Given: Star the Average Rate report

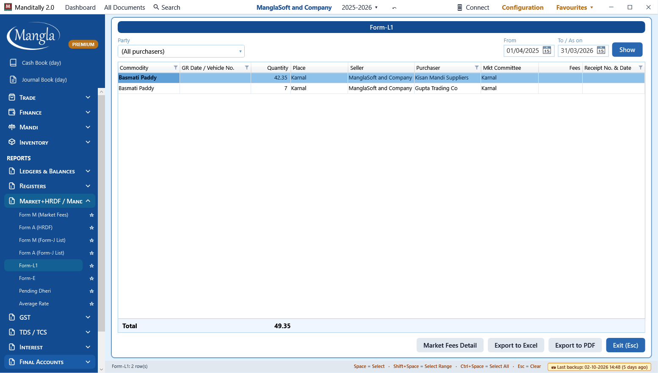Looking at the screenshot, I should 91,304.
